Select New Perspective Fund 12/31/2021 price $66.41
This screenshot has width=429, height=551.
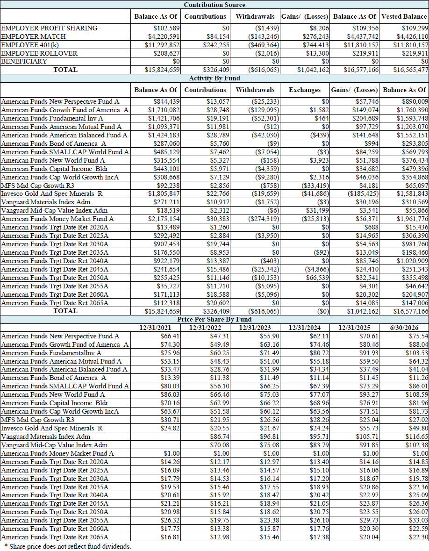(x=170, y=336)
